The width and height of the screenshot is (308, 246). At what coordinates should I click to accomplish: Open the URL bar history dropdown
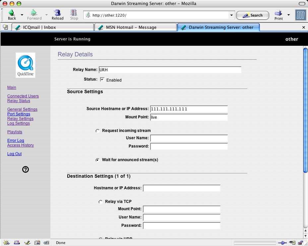[x=231, y=15]
